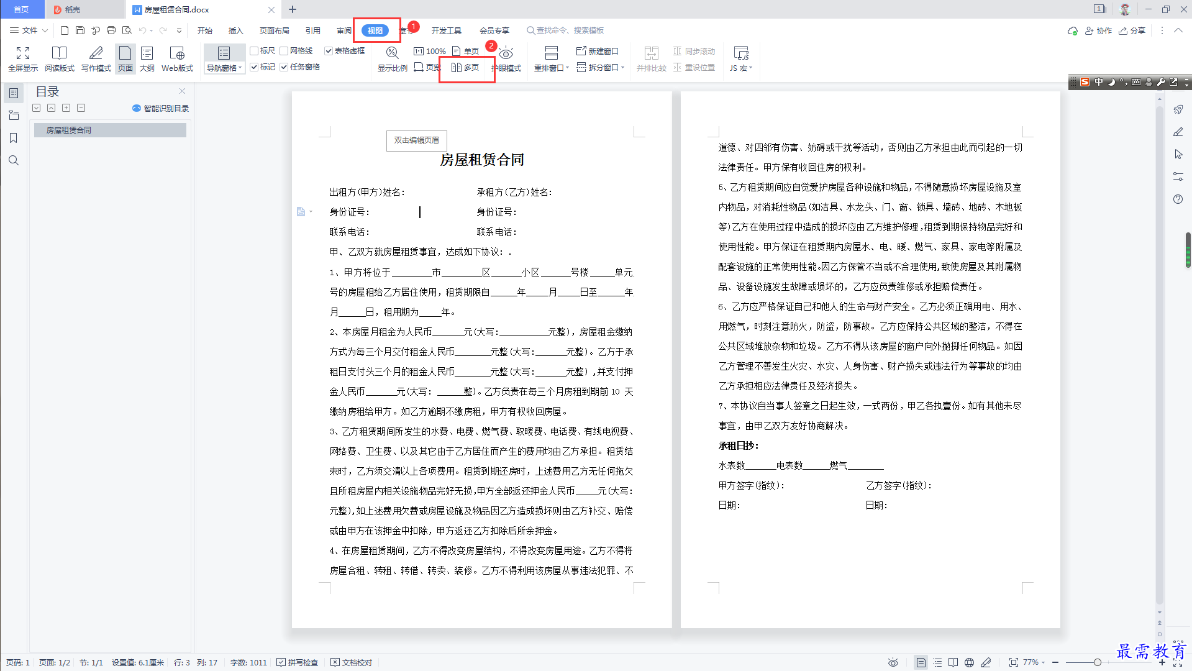Click the globe web view icon in status bar
This screenshot has width=1192, height=671.
(969, 662)
